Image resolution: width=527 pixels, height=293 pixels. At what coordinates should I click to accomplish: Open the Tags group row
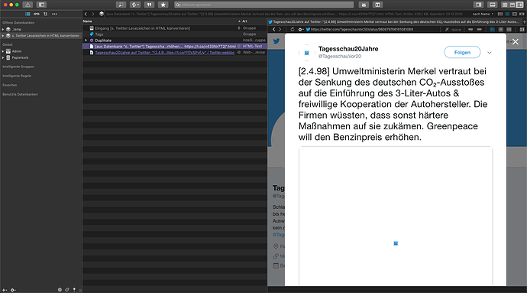coord(175,34)
